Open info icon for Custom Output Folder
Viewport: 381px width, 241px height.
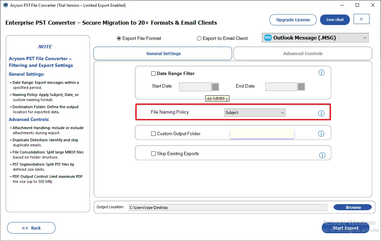point(321,134)
